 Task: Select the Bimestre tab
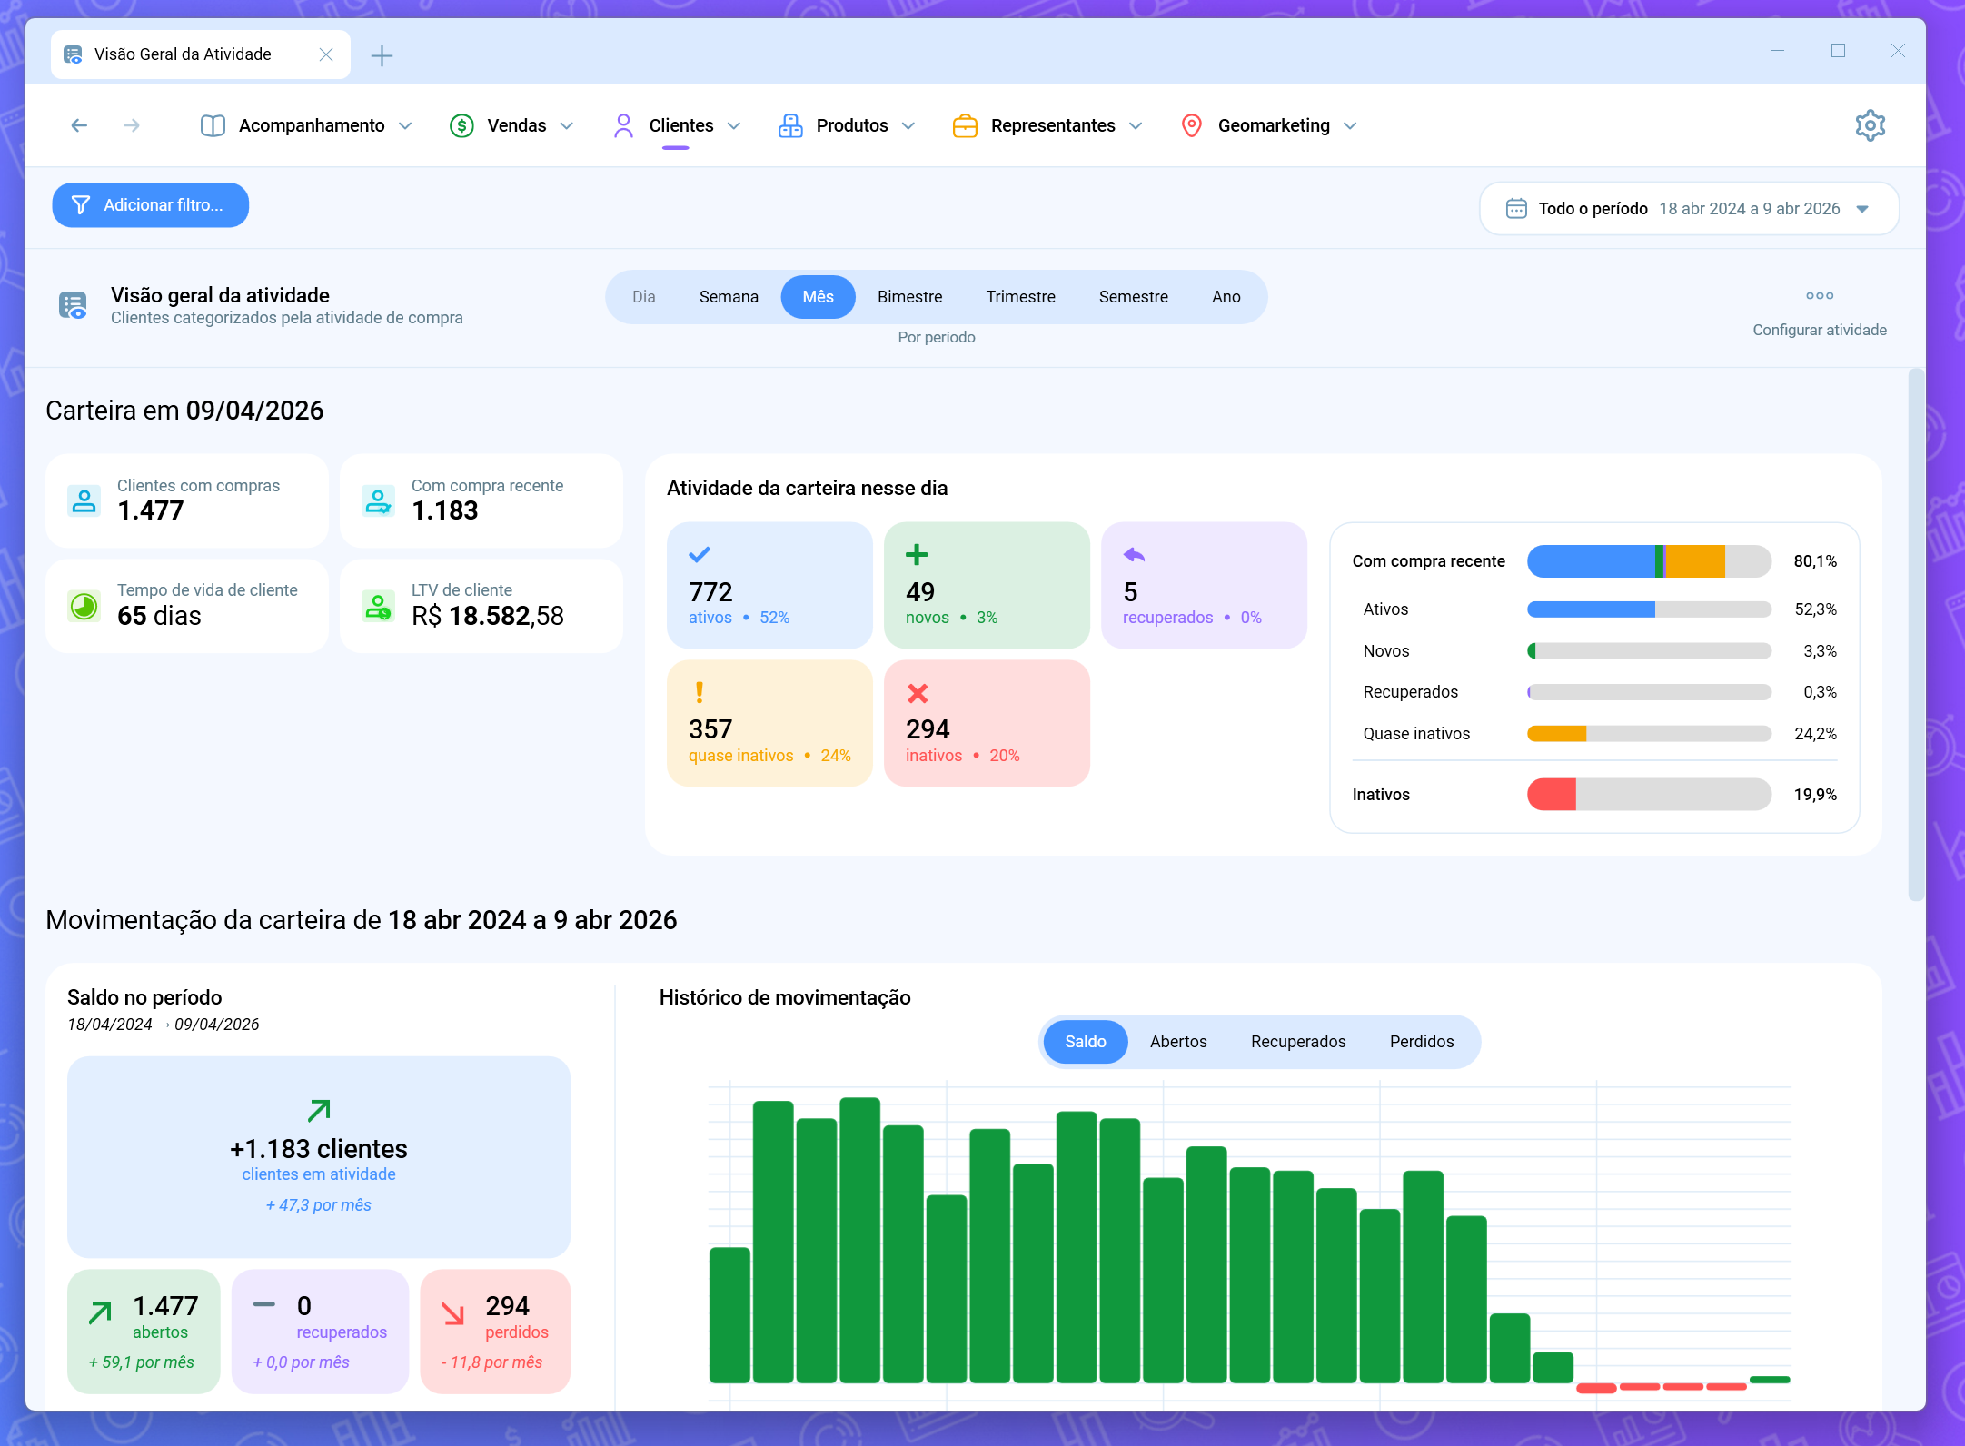[x=910, y=297]
